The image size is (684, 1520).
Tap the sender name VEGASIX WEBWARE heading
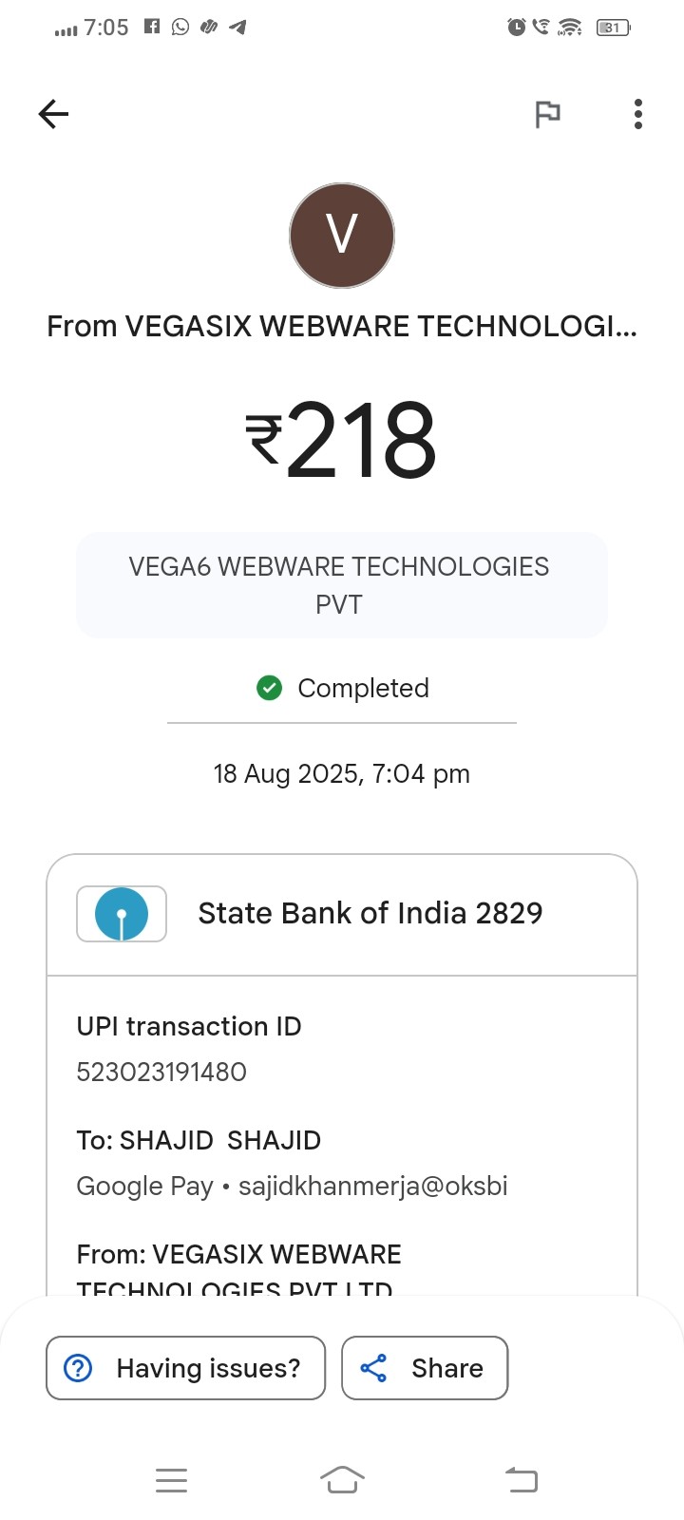click(342, 326)
